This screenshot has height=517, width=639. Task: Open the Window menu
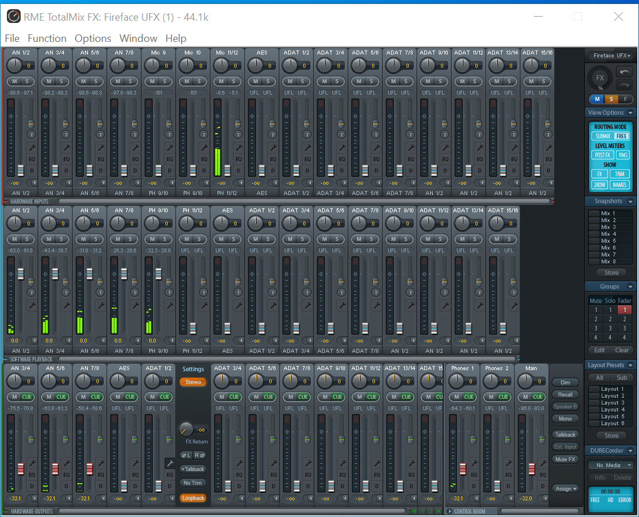tap(138, 38)
